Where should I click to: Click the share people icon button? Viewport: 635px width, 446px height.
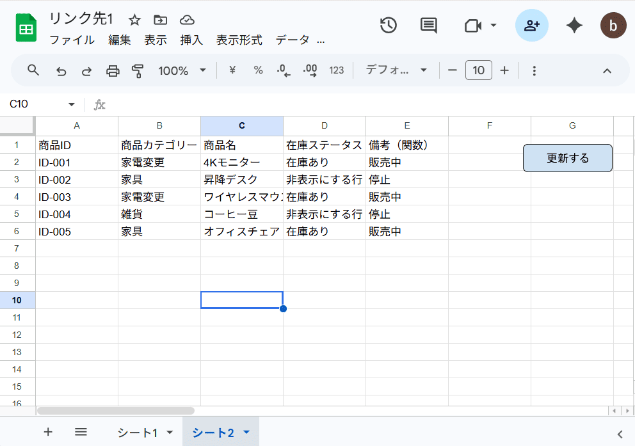531,26
